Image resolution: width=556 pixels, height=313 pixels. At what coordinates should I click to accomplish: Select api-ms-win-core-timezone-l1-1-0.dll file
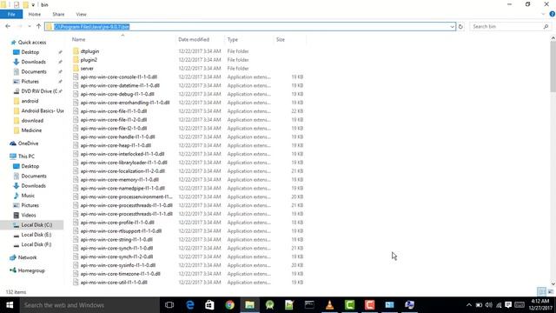pyautogui.click(x=120, y=274)
